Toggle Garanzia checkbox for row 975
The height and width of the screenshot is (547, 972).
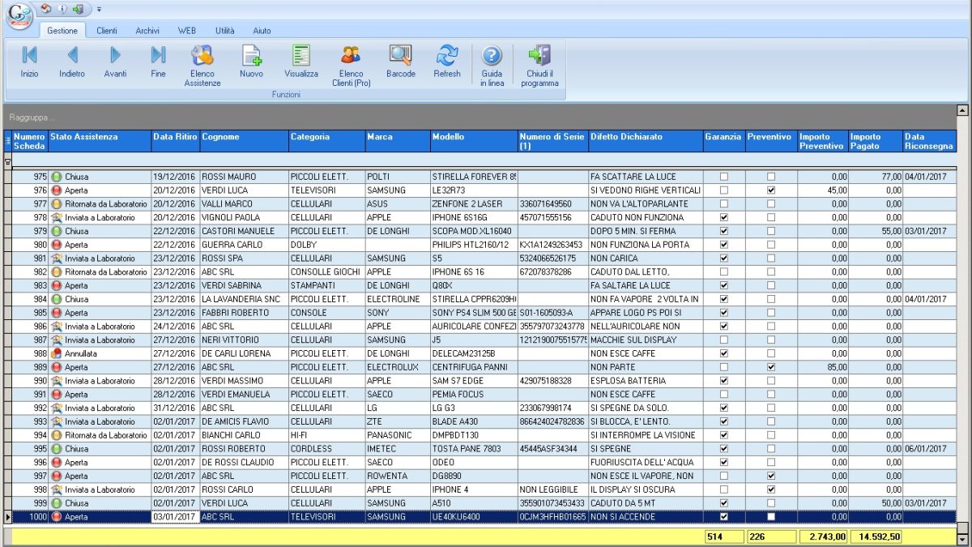(x=724, y=177)
